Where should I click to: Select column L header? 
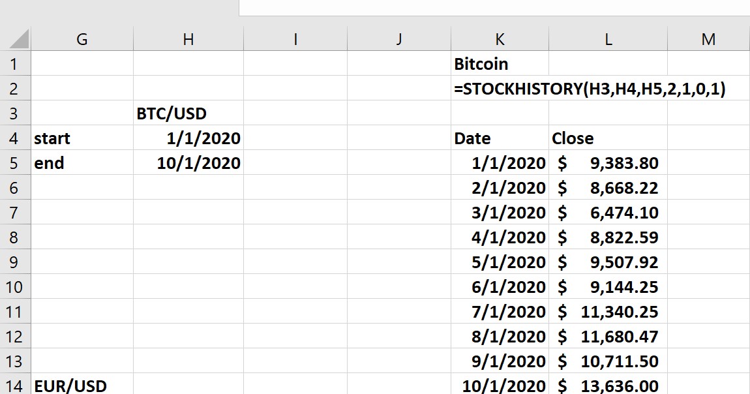coord(608,40)
